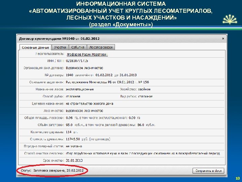Click the harvest volume value 95.0

tap(69, 125)
